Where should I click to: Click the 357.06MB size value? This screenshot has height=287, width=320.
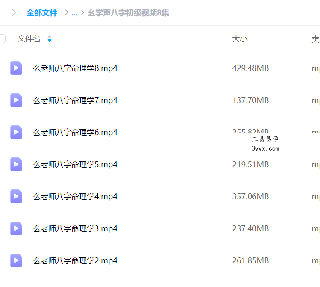coord(250,196)
